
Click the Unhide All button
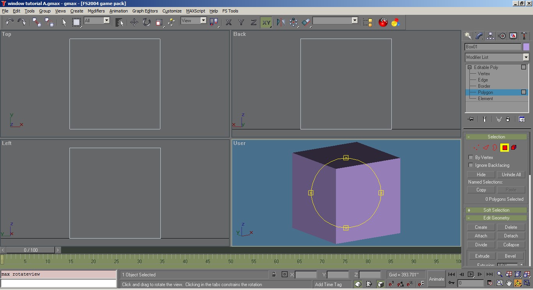[x=511, y=175]
